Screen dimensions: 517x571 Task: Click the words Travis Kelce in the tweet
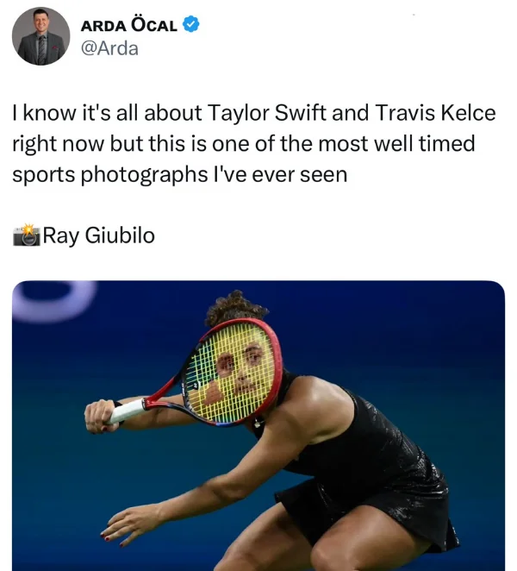pos(435,112)
